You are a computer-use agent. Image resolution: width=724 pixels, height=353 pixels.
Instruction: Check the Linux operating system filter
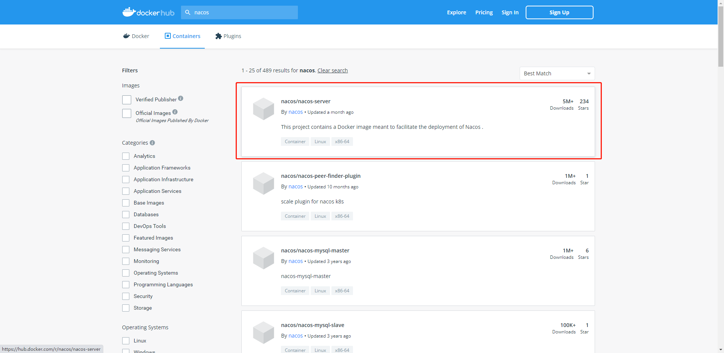tap(126, 341)
